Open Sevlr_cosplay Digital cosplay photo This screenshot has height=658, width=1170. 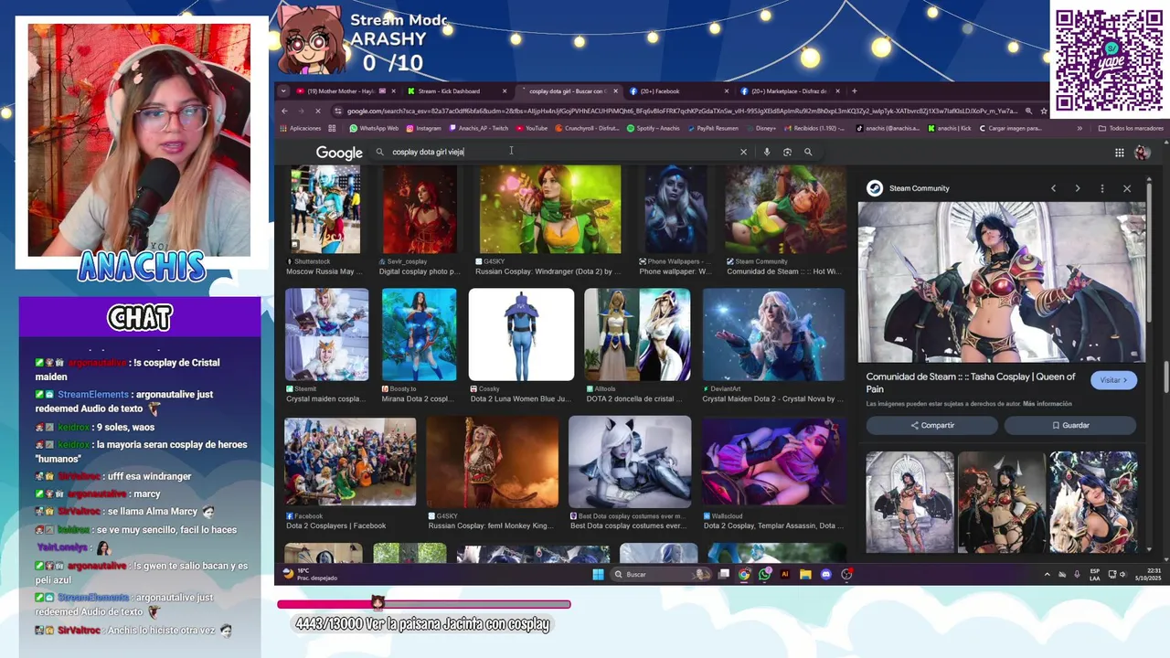(420, 209)
